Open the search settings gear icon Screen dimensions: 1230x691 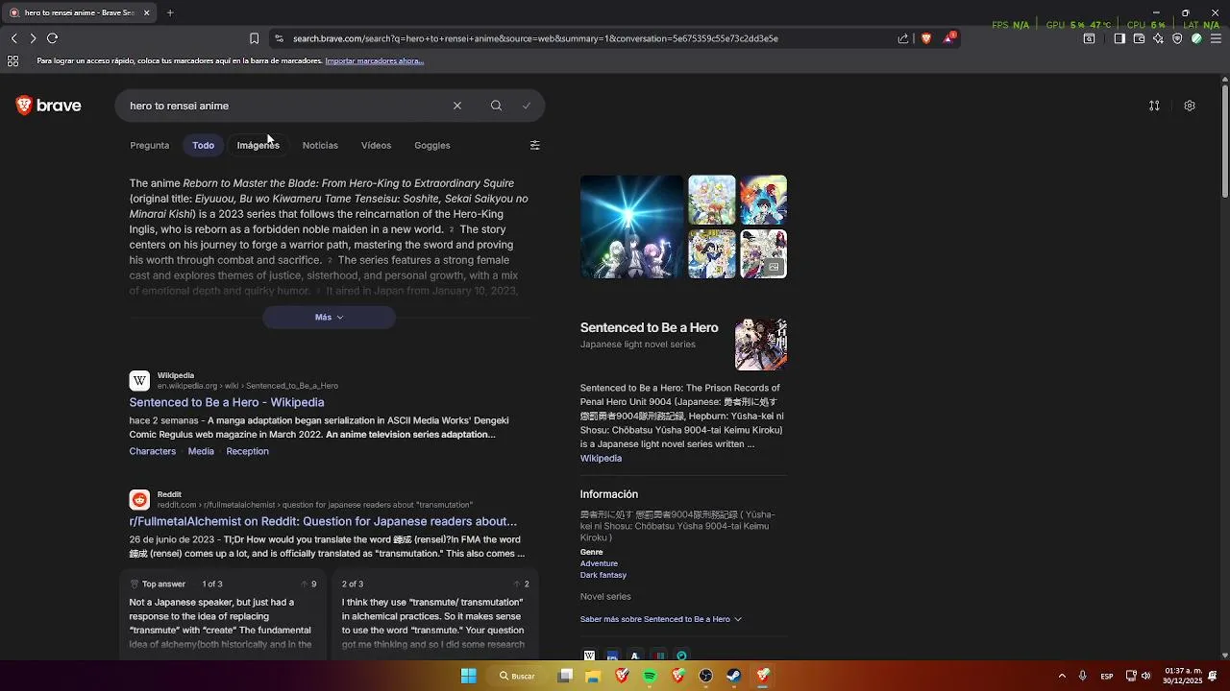pyautogui.click(x=1190, y=106)
